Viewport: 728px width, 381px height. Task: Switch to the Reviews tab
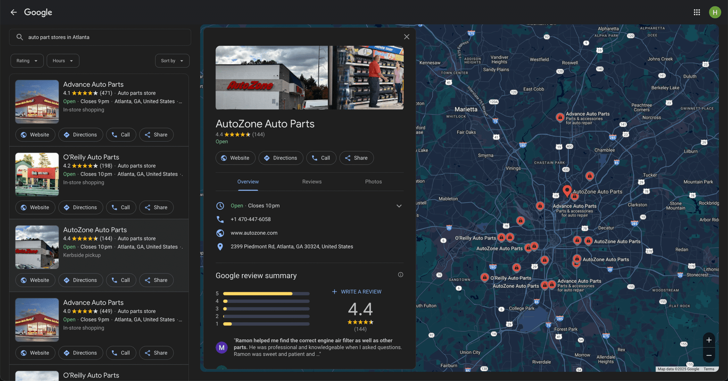tap(312, 182)
